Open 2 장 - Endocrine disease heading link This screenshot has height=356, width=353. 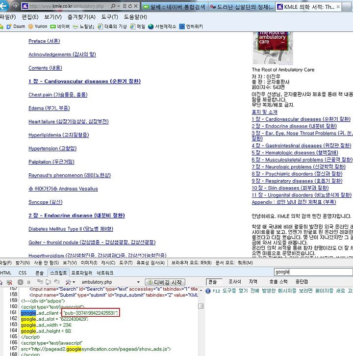[x=76, y=216]
